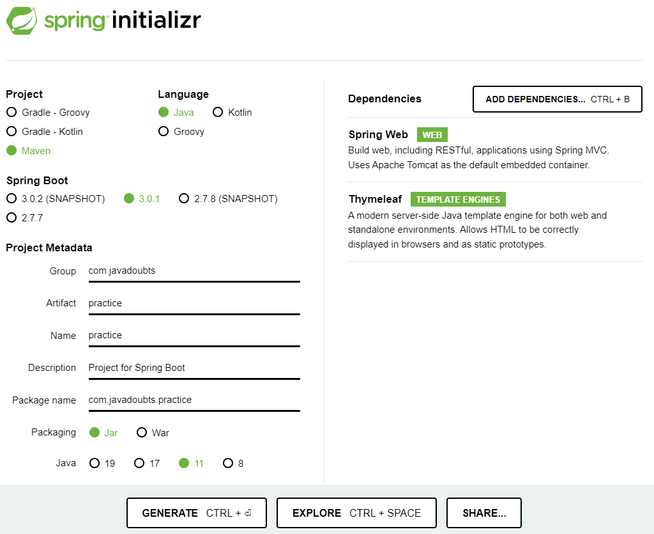Select Kotlin as the language
This screenshot has height=534, width=654.
pos(218,113)
